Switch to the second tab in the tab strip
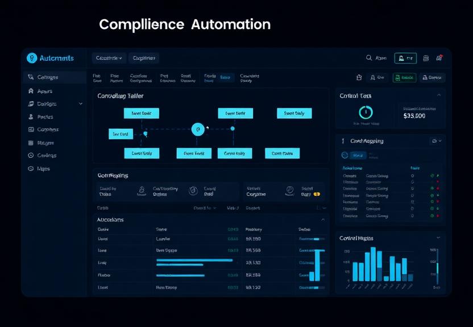This screenshot has width=473, height=327. tap(116, 78)
